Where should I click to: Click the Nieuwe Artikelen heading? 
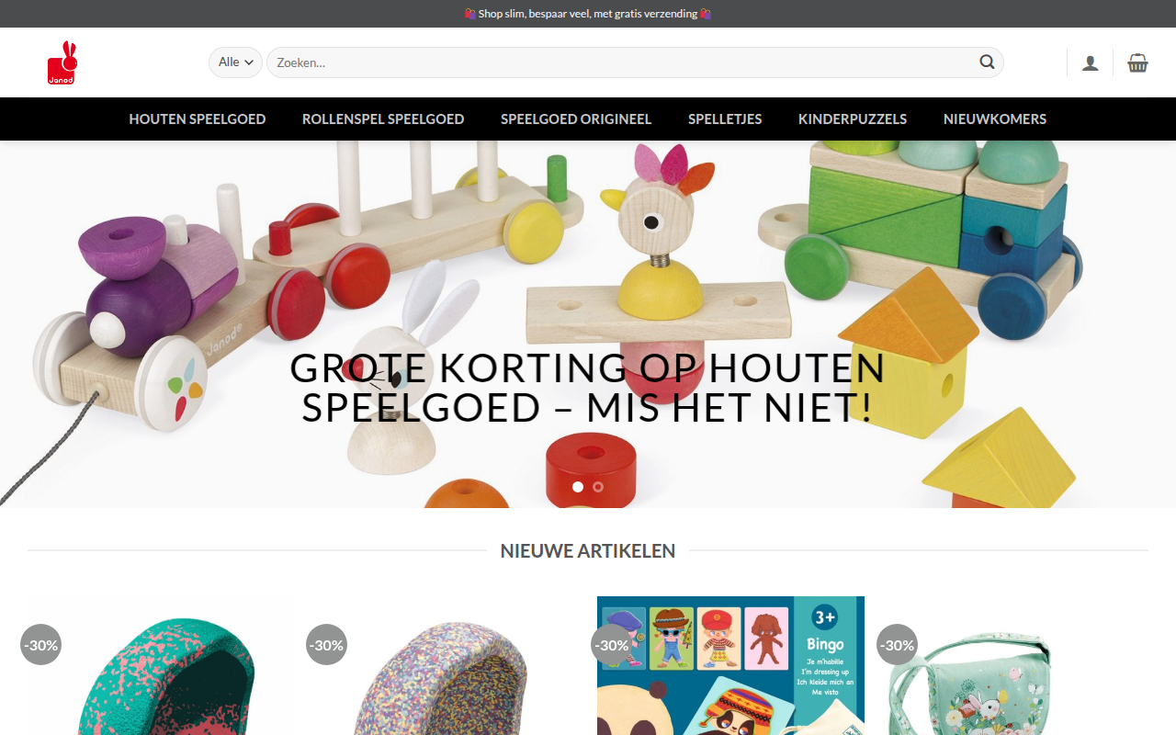[588, 551]
